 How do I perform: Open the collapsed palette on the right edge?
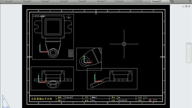pyautogui.click(x=189, y=53)
